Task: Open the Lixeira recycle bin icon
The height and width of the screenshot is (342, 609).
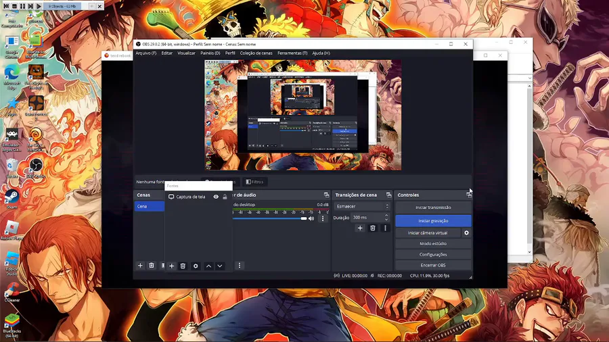Action: pyautogui.click(x=12, y=168)
